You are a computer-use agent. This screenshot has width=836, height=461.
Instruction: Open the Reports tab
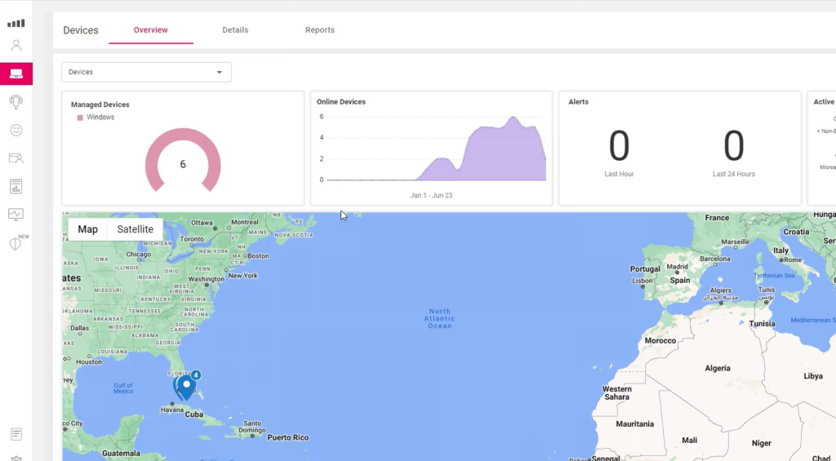(320, 30)
